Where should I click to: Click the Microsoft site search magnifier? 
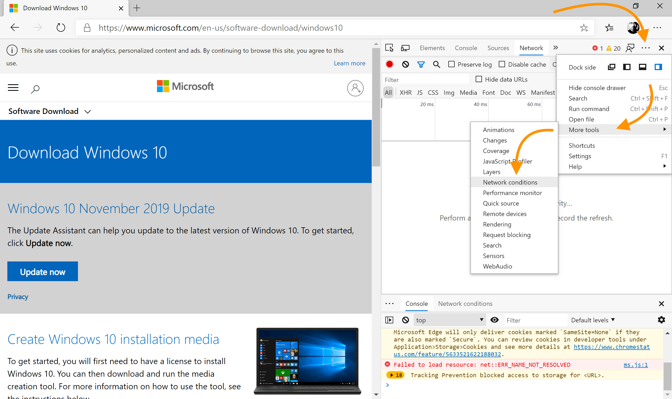(x=35, y=89)
